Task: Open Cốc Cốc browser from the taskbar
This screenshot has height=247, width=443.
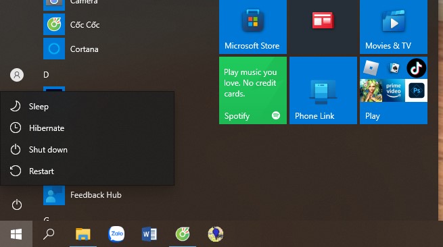Action: [x=183, y=234]
